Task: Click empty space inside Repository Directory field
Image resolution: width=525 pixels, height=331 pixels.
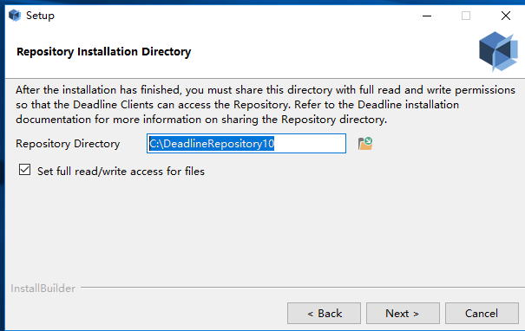Action: pyautogui.click(x=310, y=144)
